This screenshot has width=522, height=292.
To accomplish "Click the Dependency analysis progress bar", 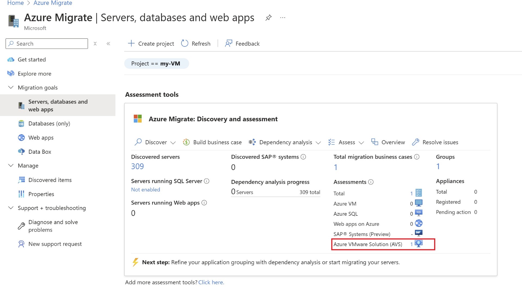I will (x=276, y=196).
